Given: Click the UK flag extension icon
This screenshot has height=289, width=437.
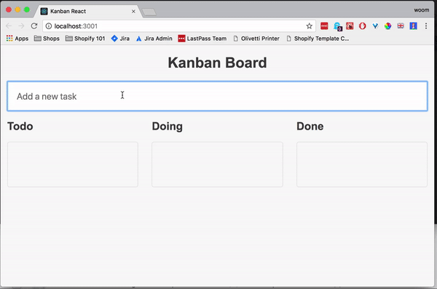Looking at the screenshot, I should pyautogui.click(x=401, y=26).
